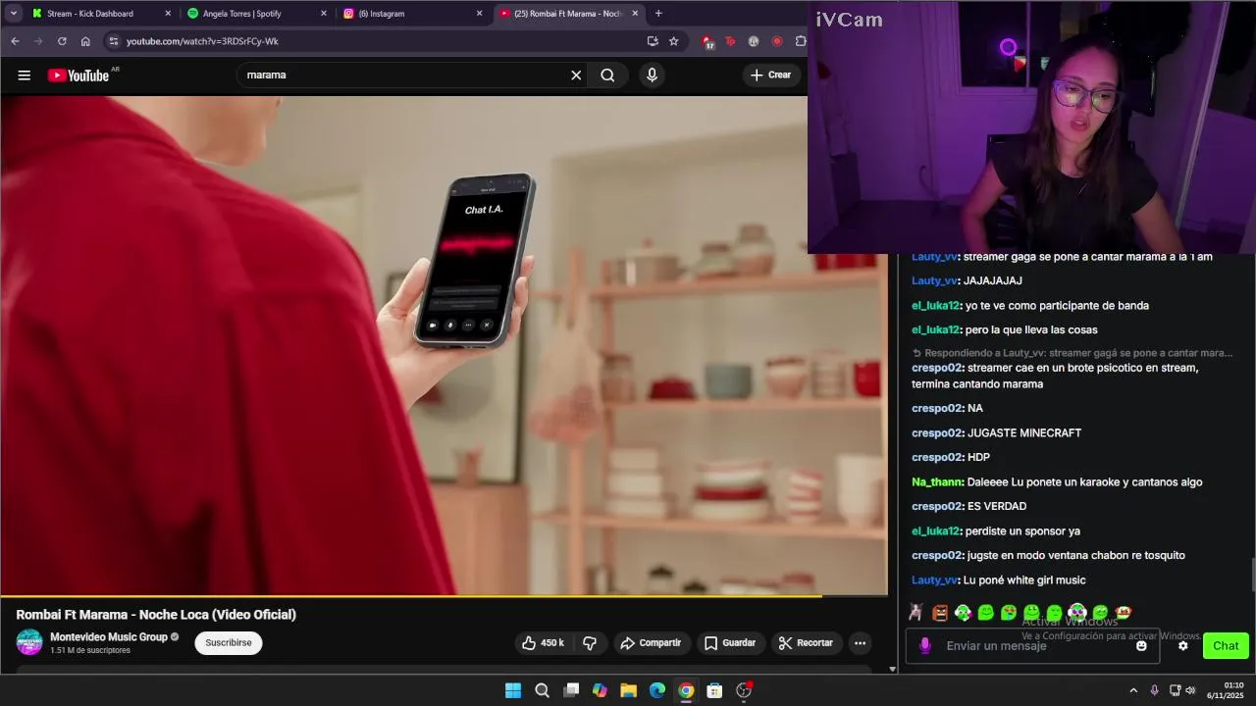Image resolution: width=1256 pixels, height=706 pixels.
Task: Start voice search with the microphone
Action: 652,76
